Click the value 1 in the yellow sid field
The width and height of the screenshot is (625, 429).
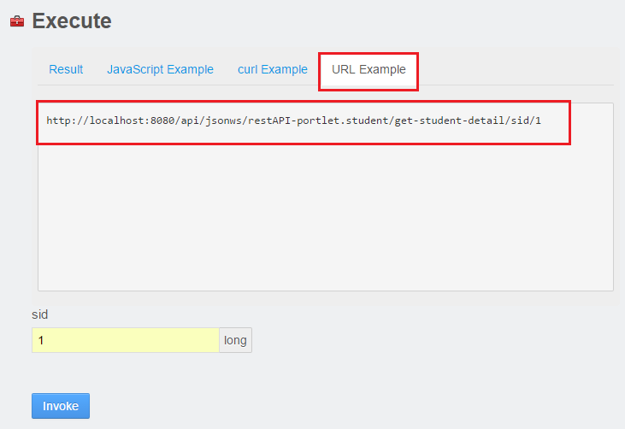click(41, 341)
